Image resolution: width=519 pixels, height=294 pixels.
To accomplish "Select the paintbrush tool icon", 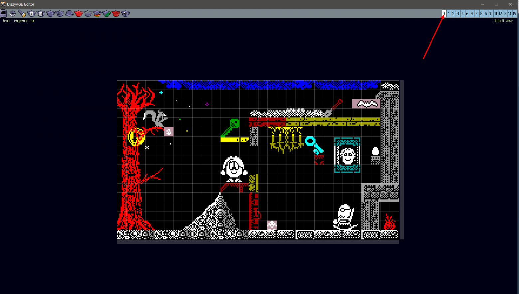I will (22, 13).
